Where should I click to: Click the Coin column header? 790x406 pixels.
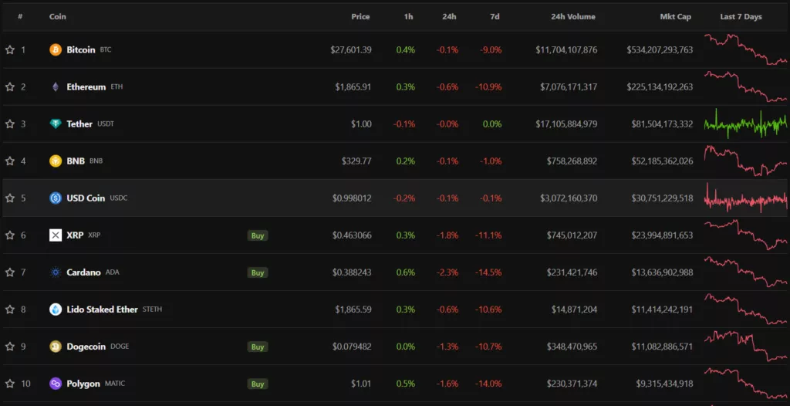(x=58, y=16)
